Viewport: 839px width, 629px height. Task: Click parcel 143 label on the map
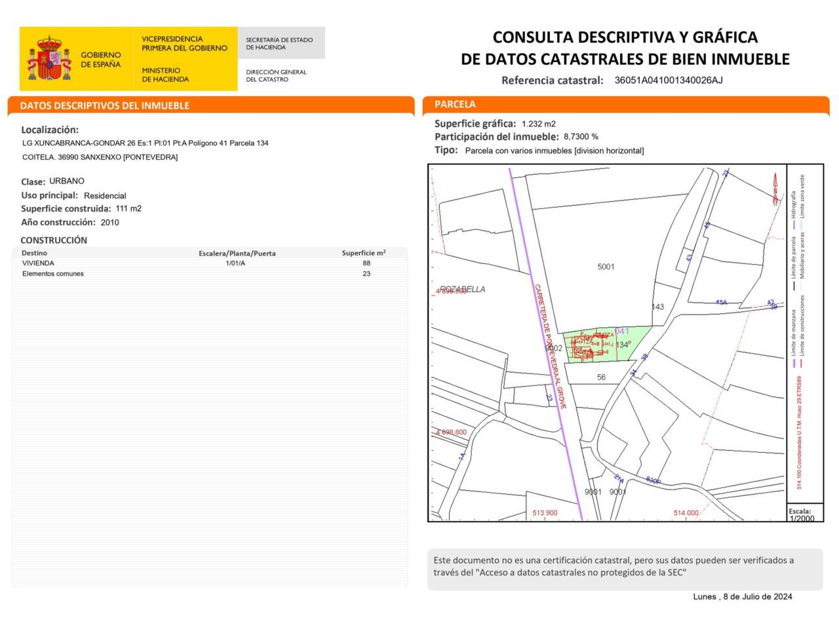pos(657,307)
